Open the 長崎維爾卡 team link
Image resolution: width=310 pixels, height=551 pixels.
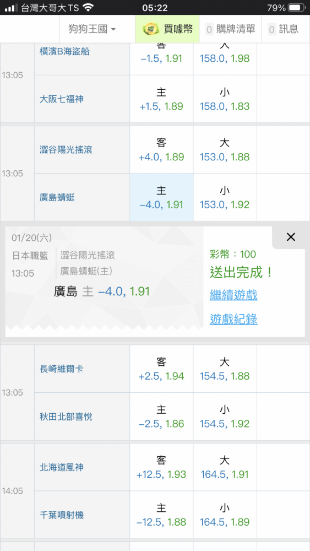(62, 369)
